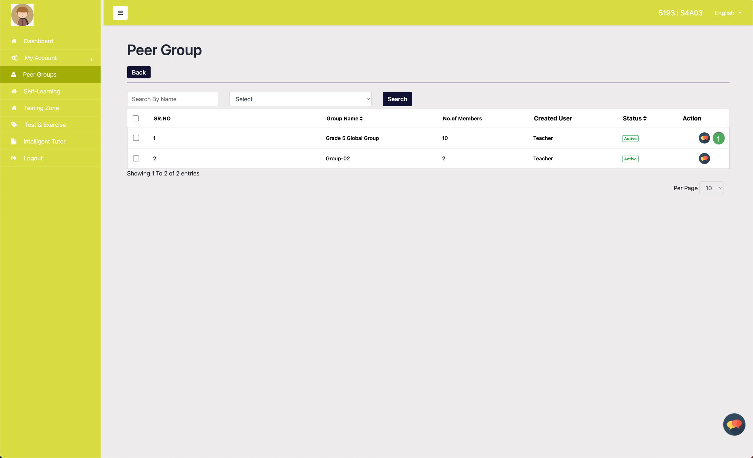Click the 5193 : S4A03 header text

680,13
